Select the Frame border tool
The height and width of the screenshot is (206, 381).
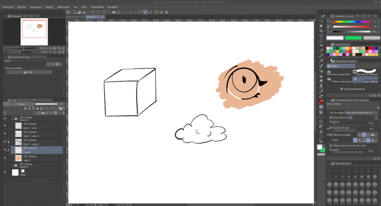pos(321,122)
